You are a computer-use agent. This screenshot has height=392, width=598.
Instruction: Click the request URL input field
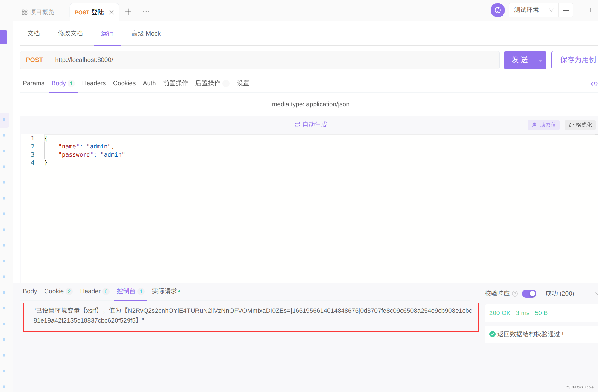(x=269, y=60)
